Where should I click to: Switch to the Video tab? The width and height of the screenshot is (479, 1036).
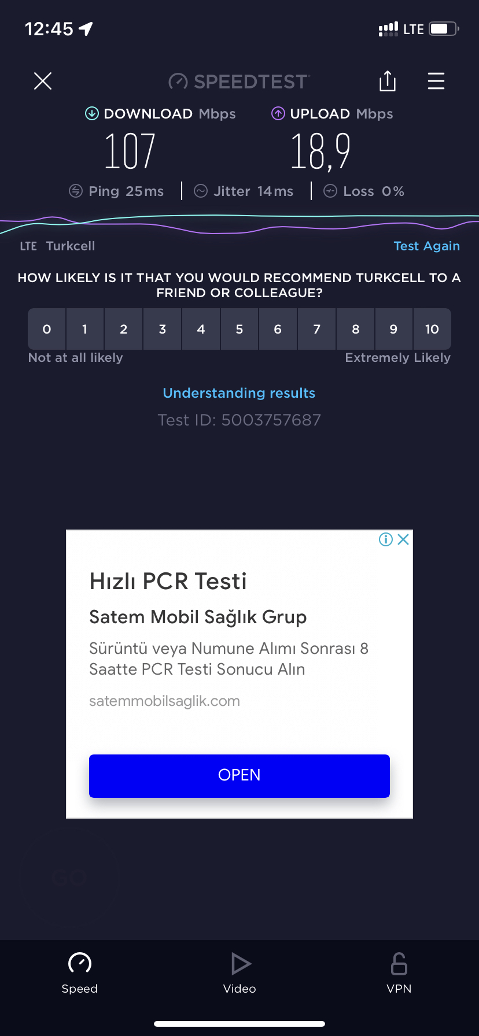point(239,973)
